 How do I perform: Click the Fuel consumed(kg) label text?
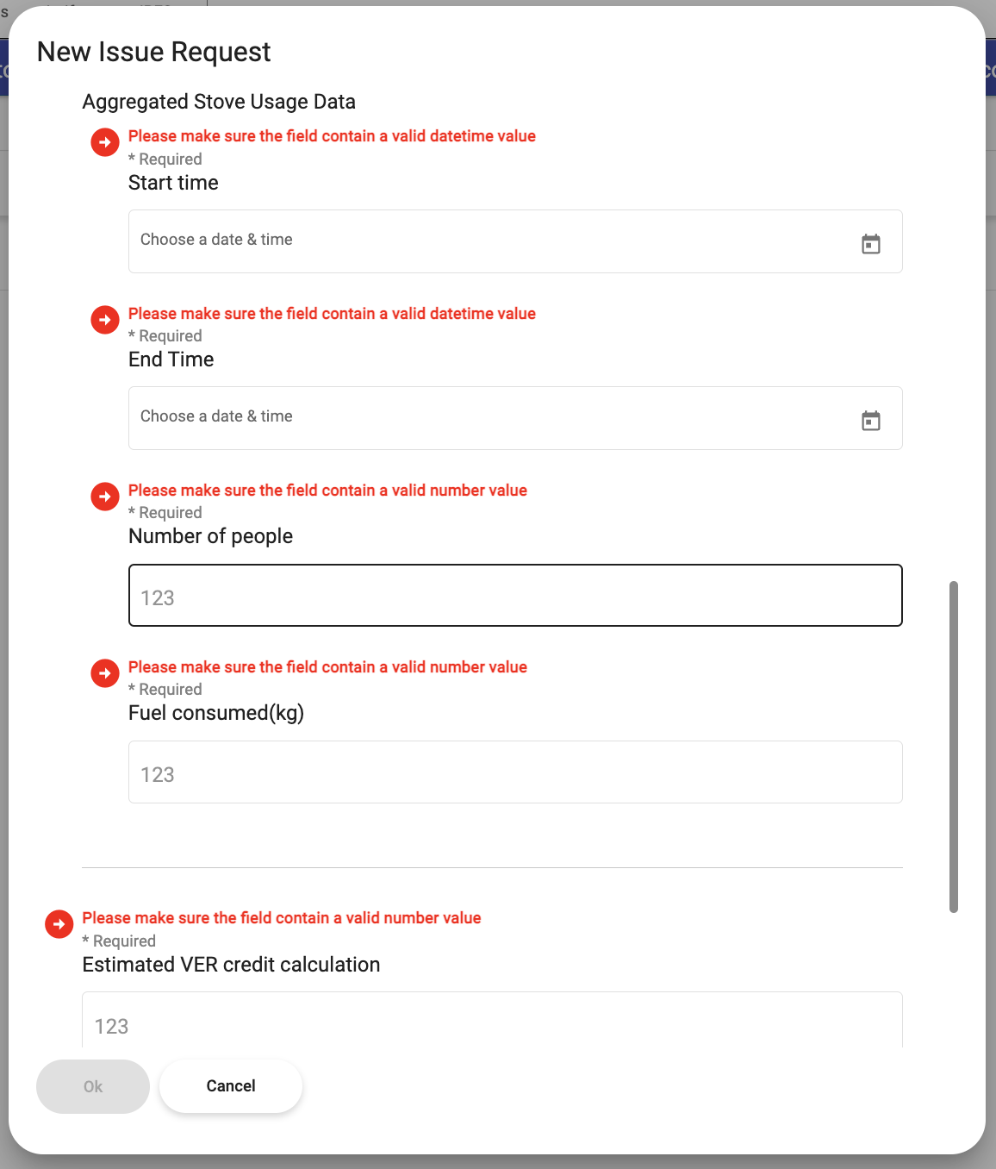pos(216,713)
